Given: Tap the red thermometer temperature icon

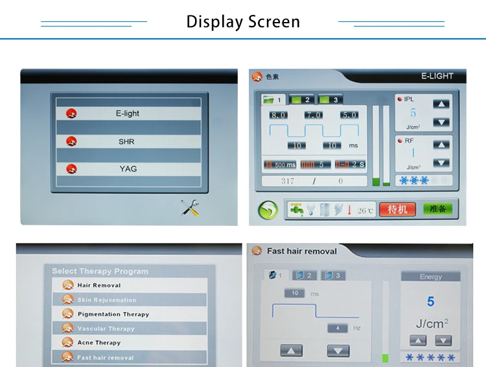Looking at the screenshot, I should tap(349, 210).
